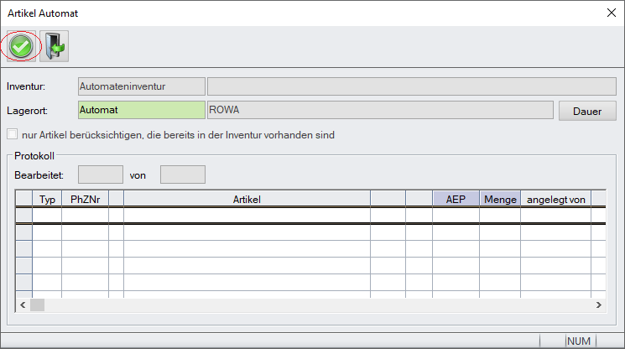Click the exit door icon

pyautogui.click(x=54, y=46)
